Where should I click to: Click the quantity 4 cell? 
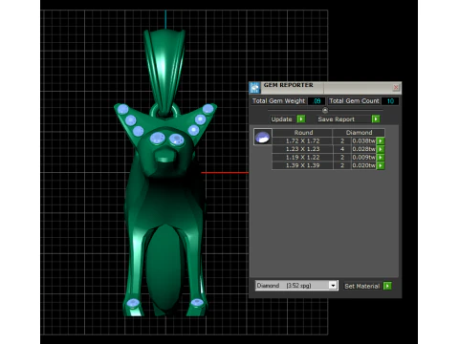[342, 149]
